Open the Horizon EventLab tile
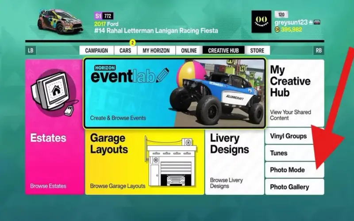This screenshot has height=221, width=354. 174,93
